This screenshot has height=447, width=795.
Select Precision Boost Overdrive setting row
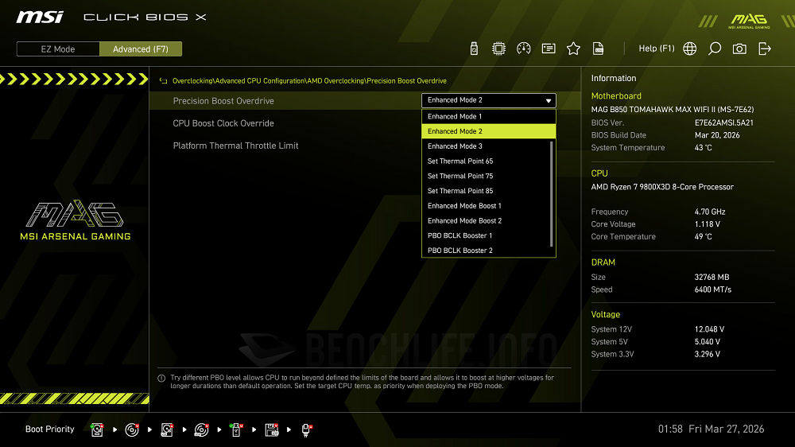click(x=365, y=100)
